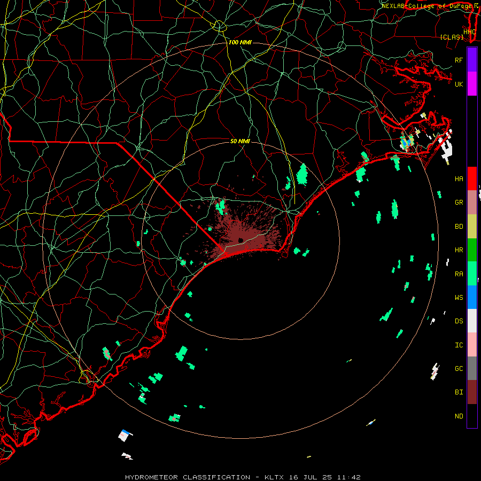Click the HR legend label
The width and height of the screenshot is (481, 481).
pyautogui.click(x=459, y=250)
